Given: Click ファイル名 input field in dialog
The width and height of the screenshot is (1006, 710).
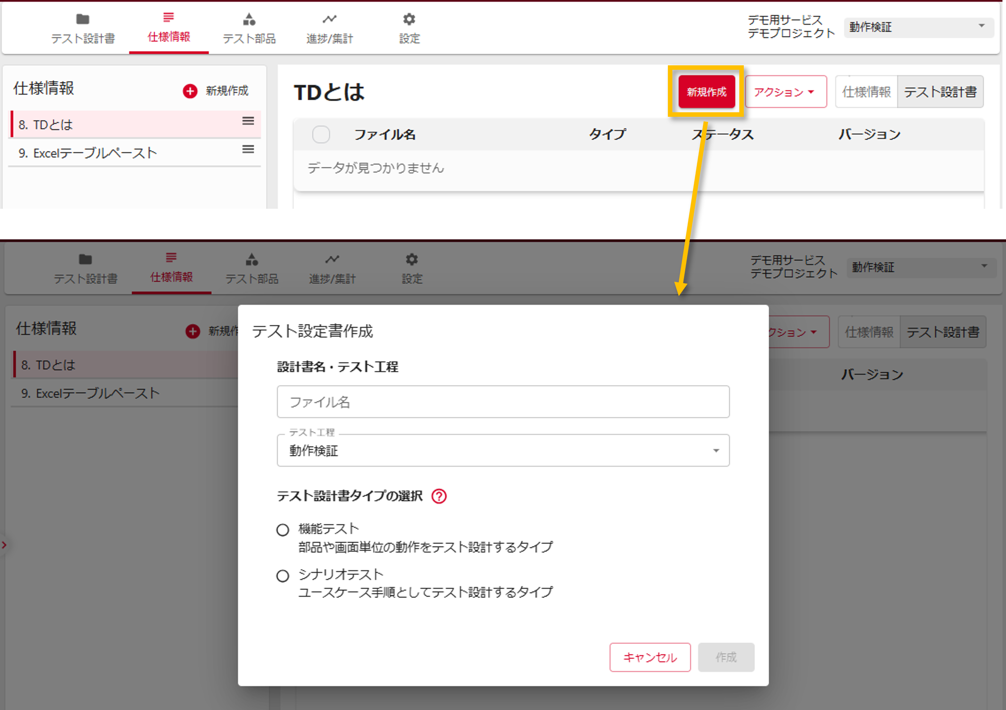Looking at the screenshot, I should 503,401.
